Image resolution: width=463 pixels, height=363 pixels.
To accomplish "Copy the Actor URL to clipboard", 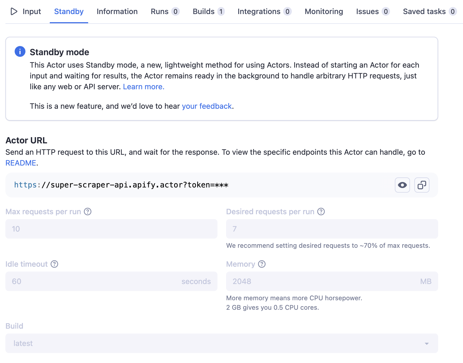I will (x=422, y=185).
